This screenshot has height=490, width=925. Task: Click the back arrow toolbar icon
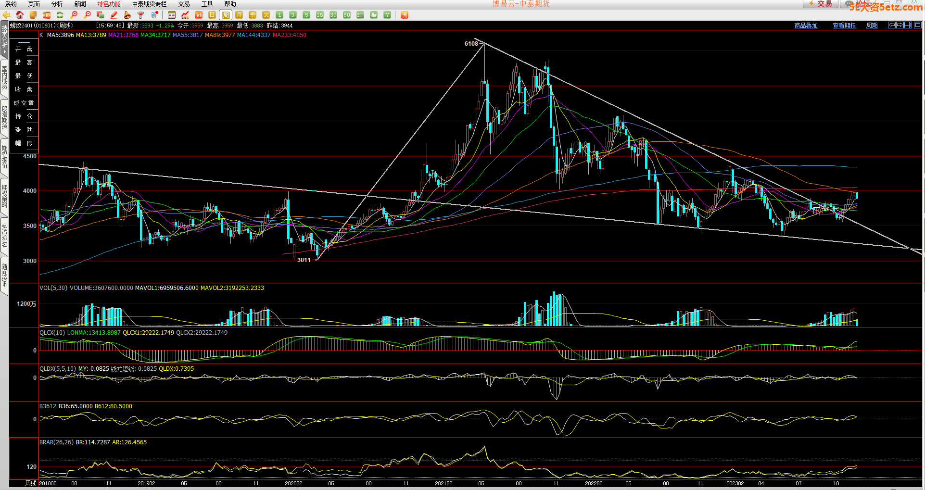tap(6, 15)
